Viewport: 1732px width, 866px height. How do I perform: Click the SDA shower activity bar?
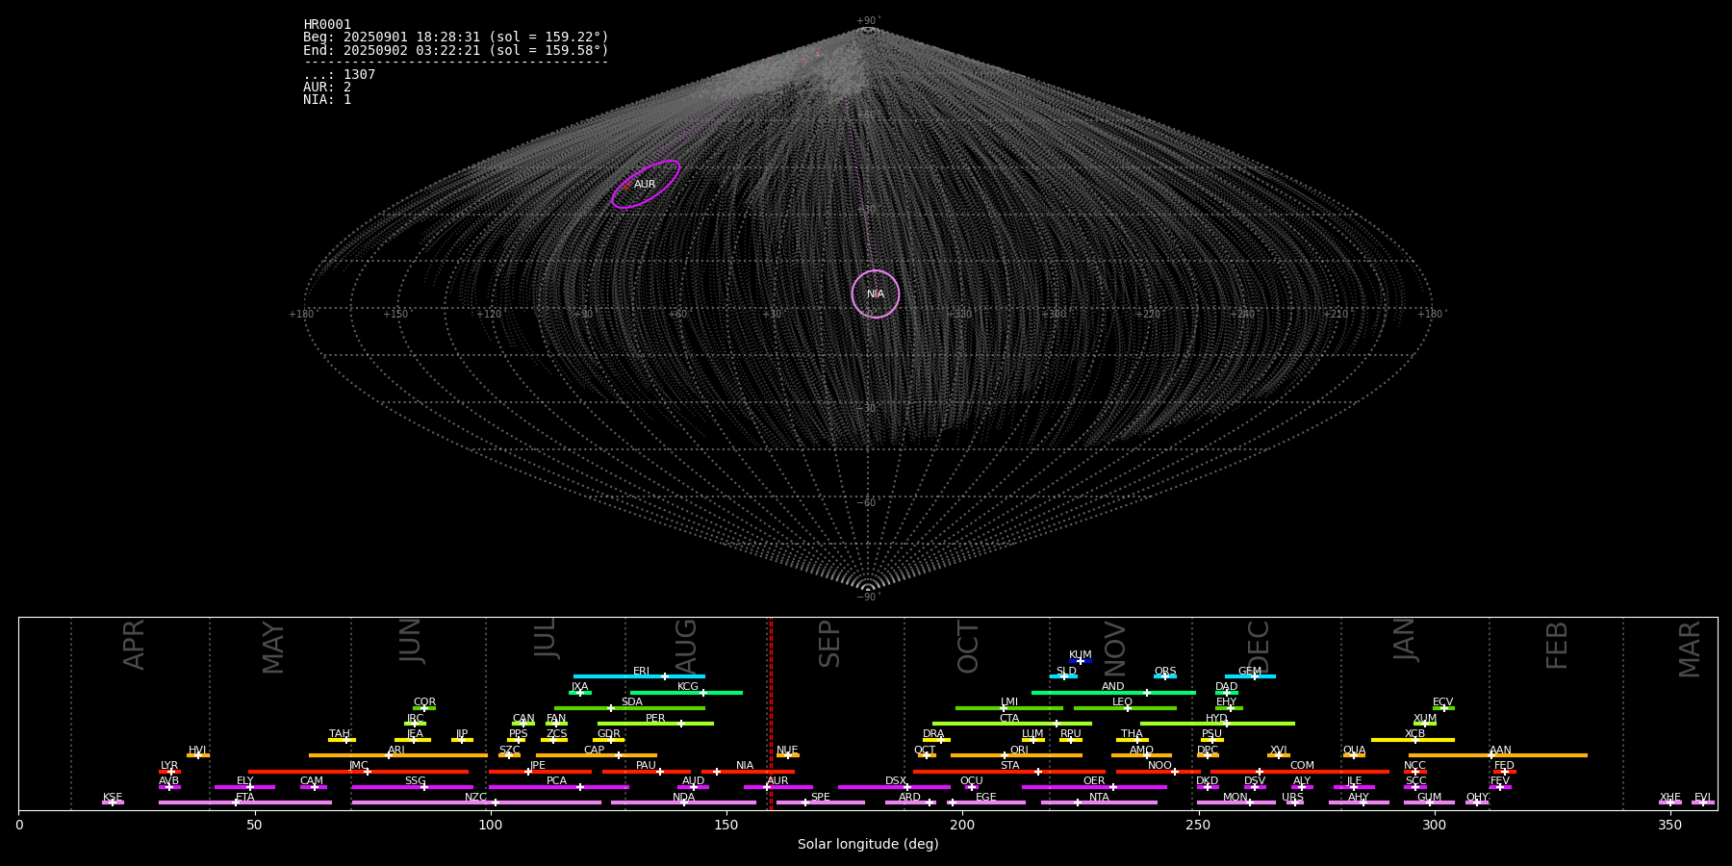coord(629,708)
